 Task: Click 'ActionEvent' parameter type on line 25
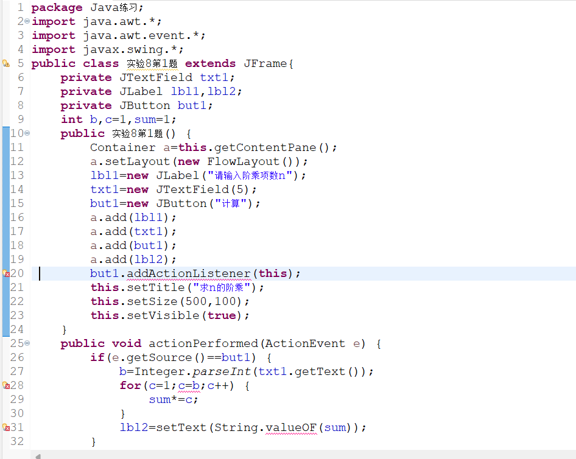click(305, 343)
